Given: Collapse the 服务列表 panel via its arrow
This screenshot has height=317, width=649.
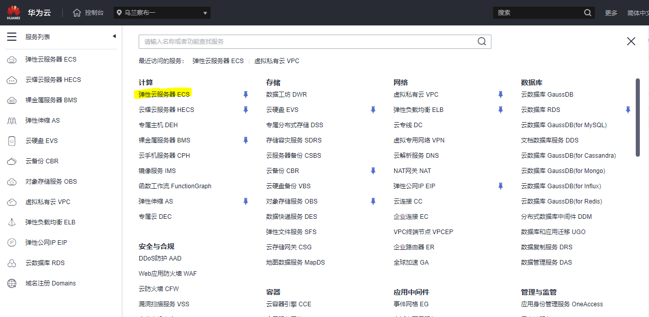Looking at the screenshot, I should pyautogui.click(x=115, y=35).
